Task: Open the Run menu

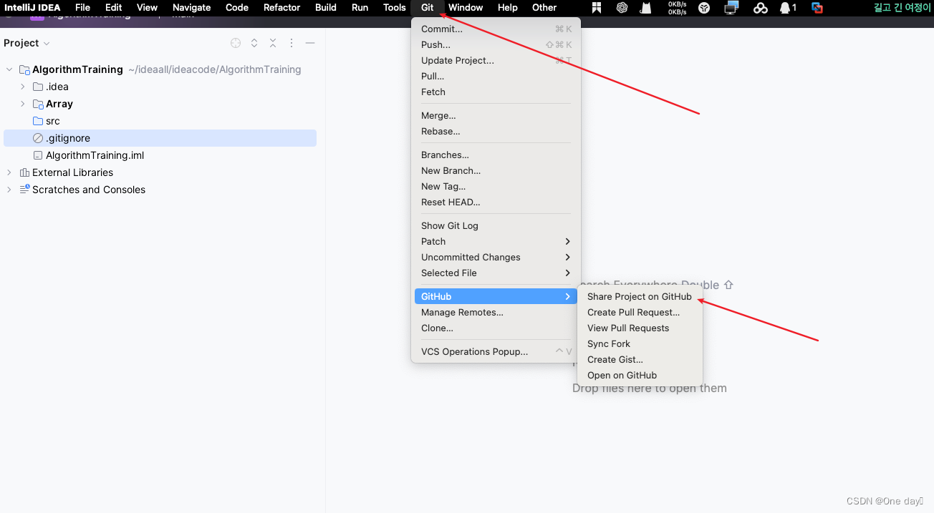Action: point(360,7)
